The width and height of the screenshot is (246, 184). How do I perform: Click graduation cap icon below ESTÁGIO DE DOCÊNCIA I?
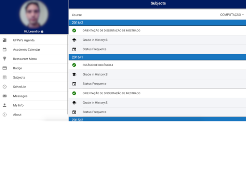click(74, 75)
